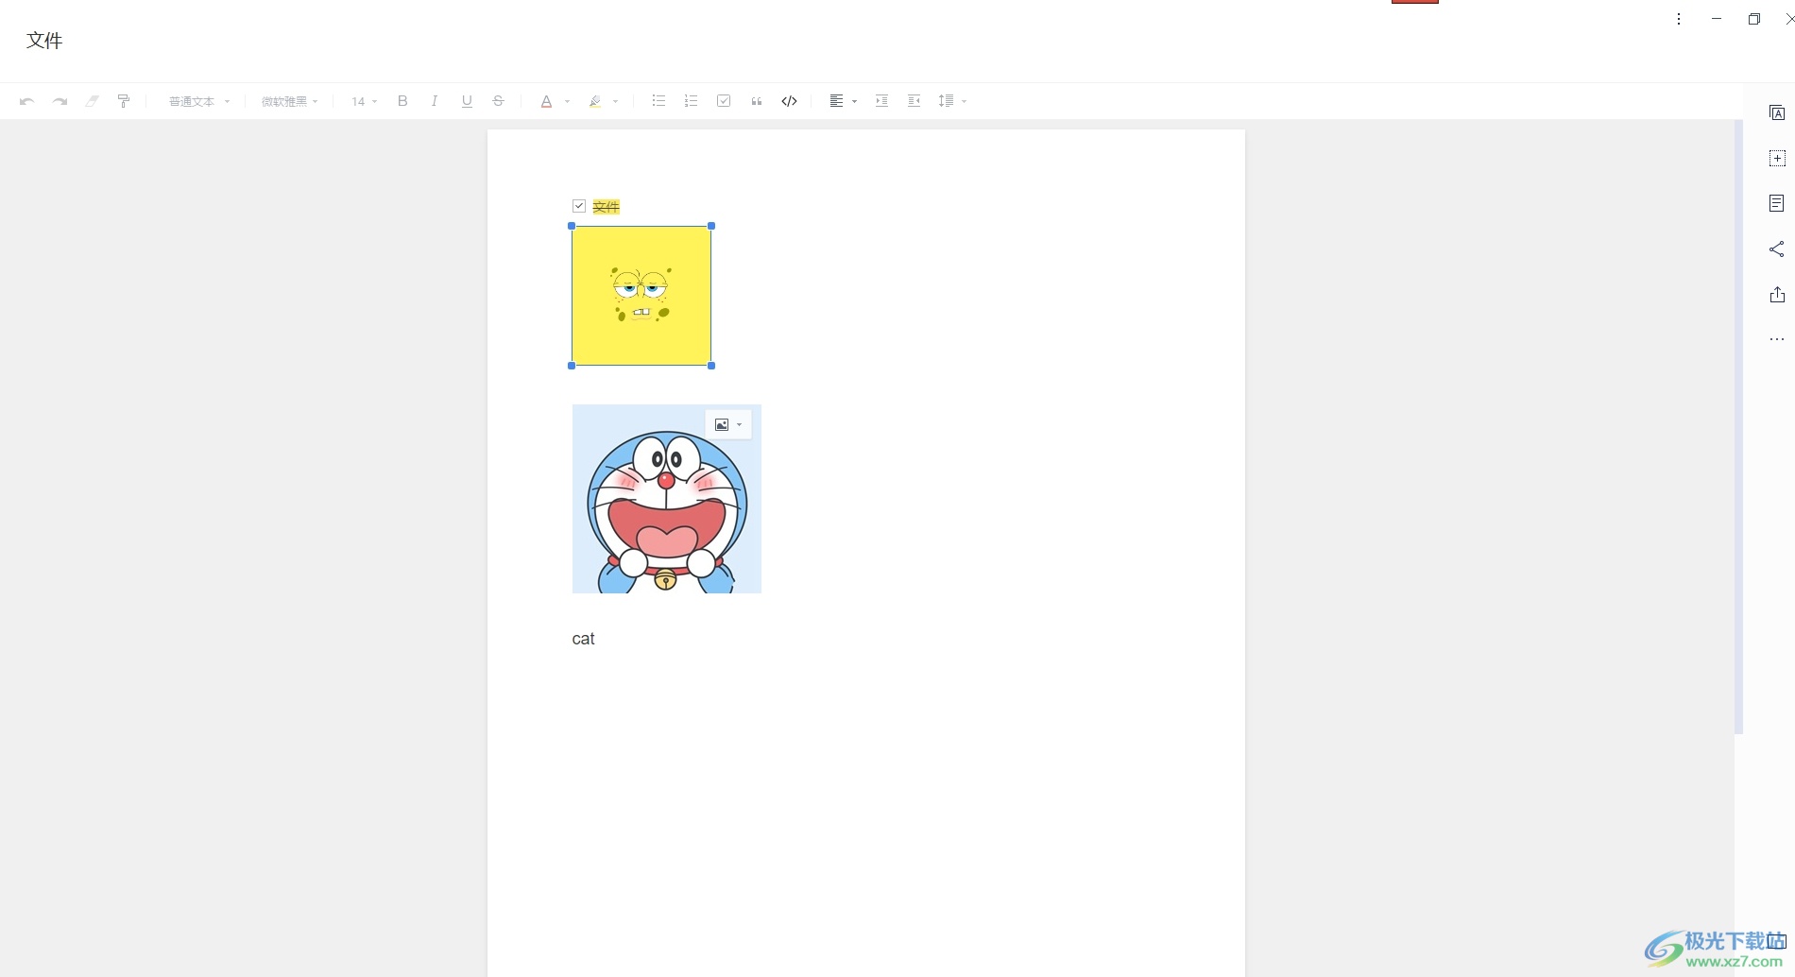Expand the alignment options arrow
Screen dimensions: 1795x977
(855, 102)
